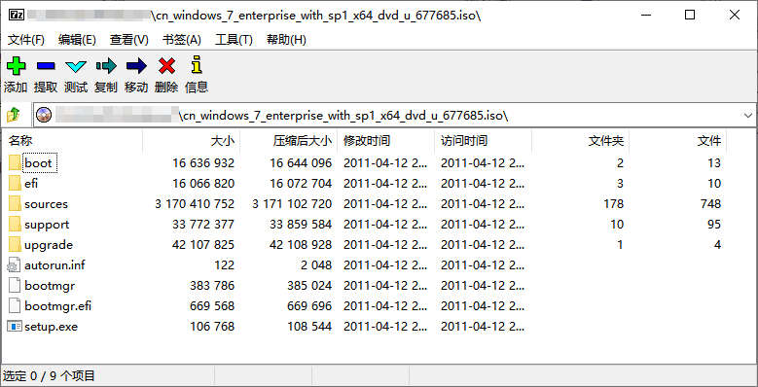Click the status bar text 选定 0 / 9 个项目
Image resolution: width=758 pixels, height=387 pixels.
(50, 375)
